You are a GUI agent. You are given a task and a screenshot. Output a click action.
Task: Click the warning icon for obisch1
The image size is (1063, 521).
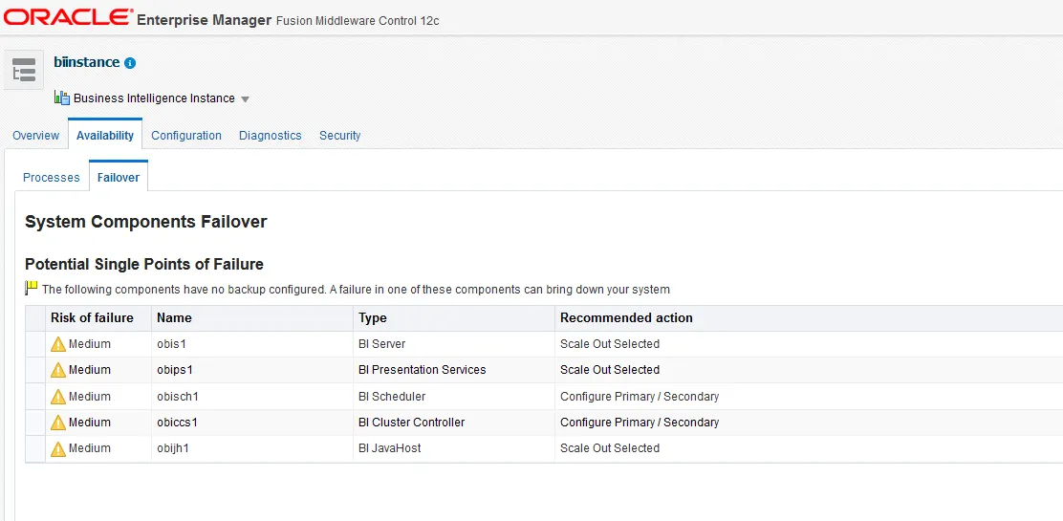(x=58, y=397)
